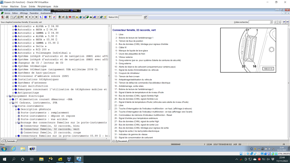Viewport: 290px width, 163px height.
Task: Click Help on the language bar
Action: pos(74,11)
